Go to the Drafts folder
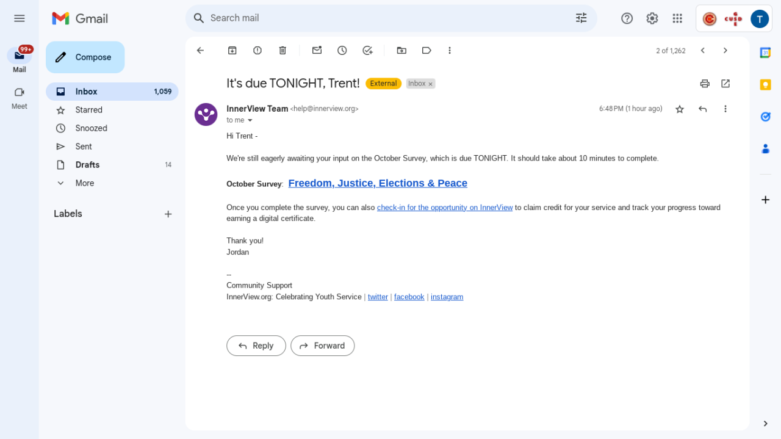781x439 pixels. (87, 165)
